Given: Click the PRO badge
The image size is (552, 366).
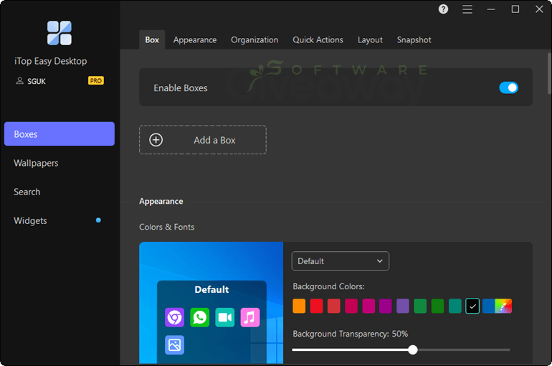Looking at the screenshot, I should pyautogui.click(x=96, y=80).
